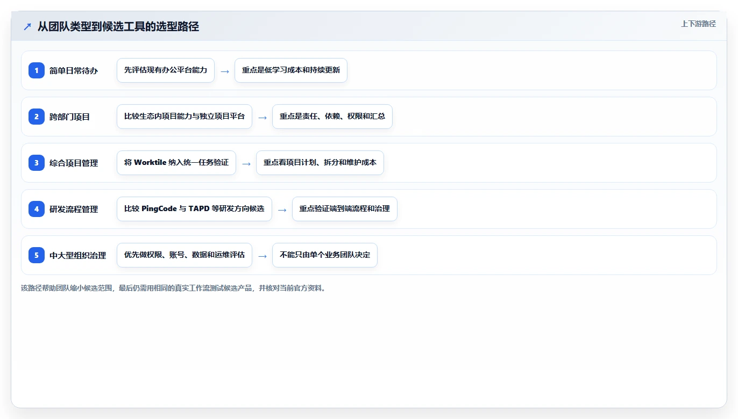Image resolution: width=738 pixels, height=419 pixels.
Task: Click the 不能只由单个业务团队决定 box
Action: pos(325,255)
